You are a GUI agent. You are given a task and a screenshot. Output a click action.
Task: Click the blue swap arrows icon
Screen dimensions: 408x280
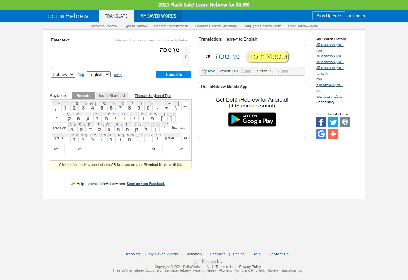tap(81, 75)
